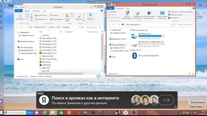This screenshot has height=116, width=207.
Task: Click arrow button on Yandex archive banner
Action: pyautogui.click(x=166, y=100)
